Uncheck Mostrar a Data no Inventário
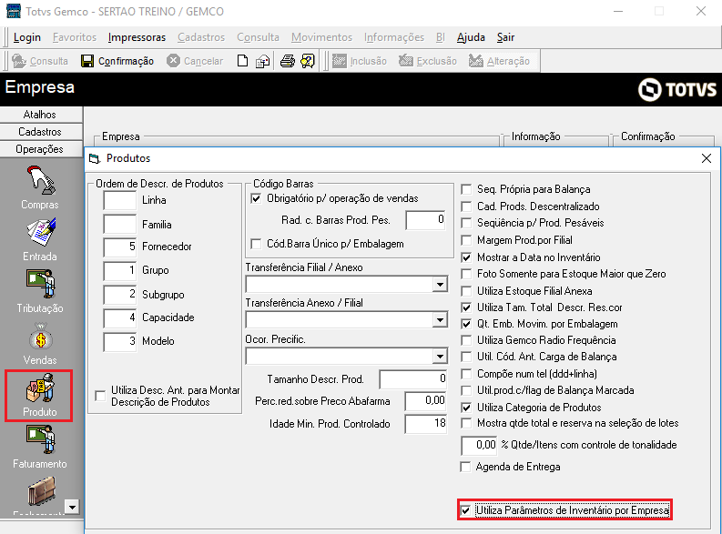 click(466, 257)
